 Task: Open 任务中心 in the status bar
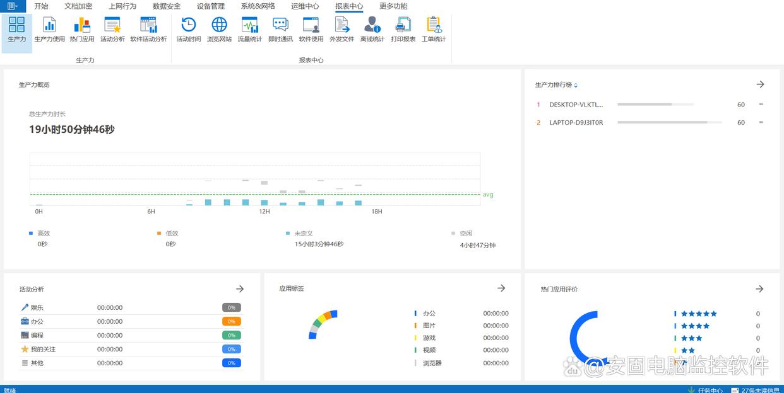point(710,390)
